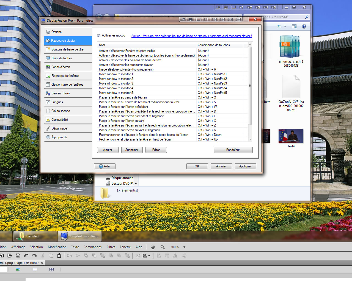Select the Hand tool in the Fireworks toolbar
The width and height of the screenshot is (352, 281).
pyautogui.click(x=153, y=247)
